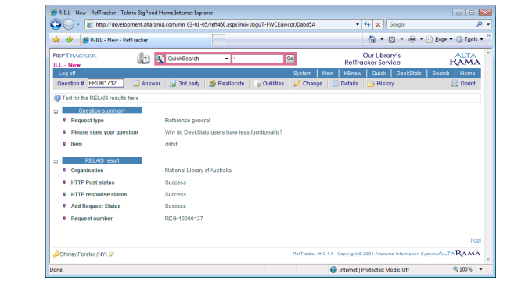Open the Qutilities toolbar item
Viewport: 532px width, 288px height.
(x=269, y=84)
